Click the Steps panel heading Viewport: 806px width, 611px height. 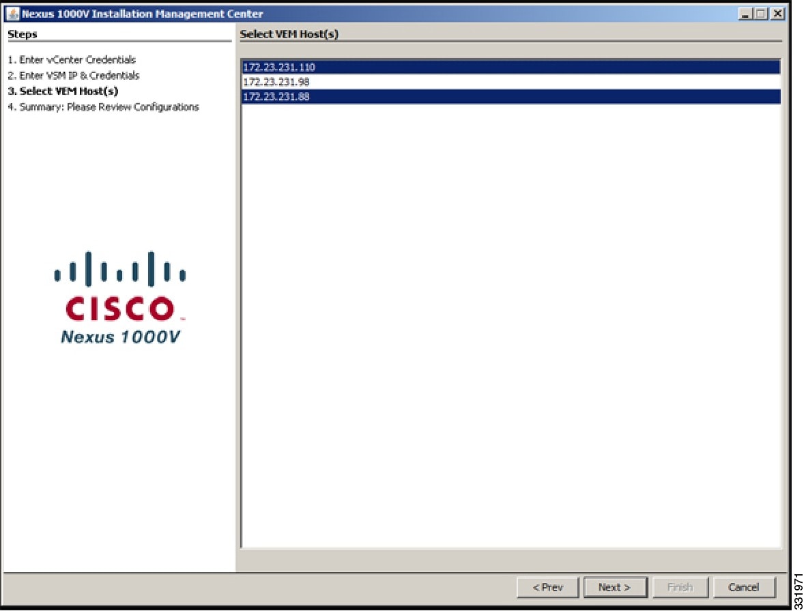(x=22, y=34)
